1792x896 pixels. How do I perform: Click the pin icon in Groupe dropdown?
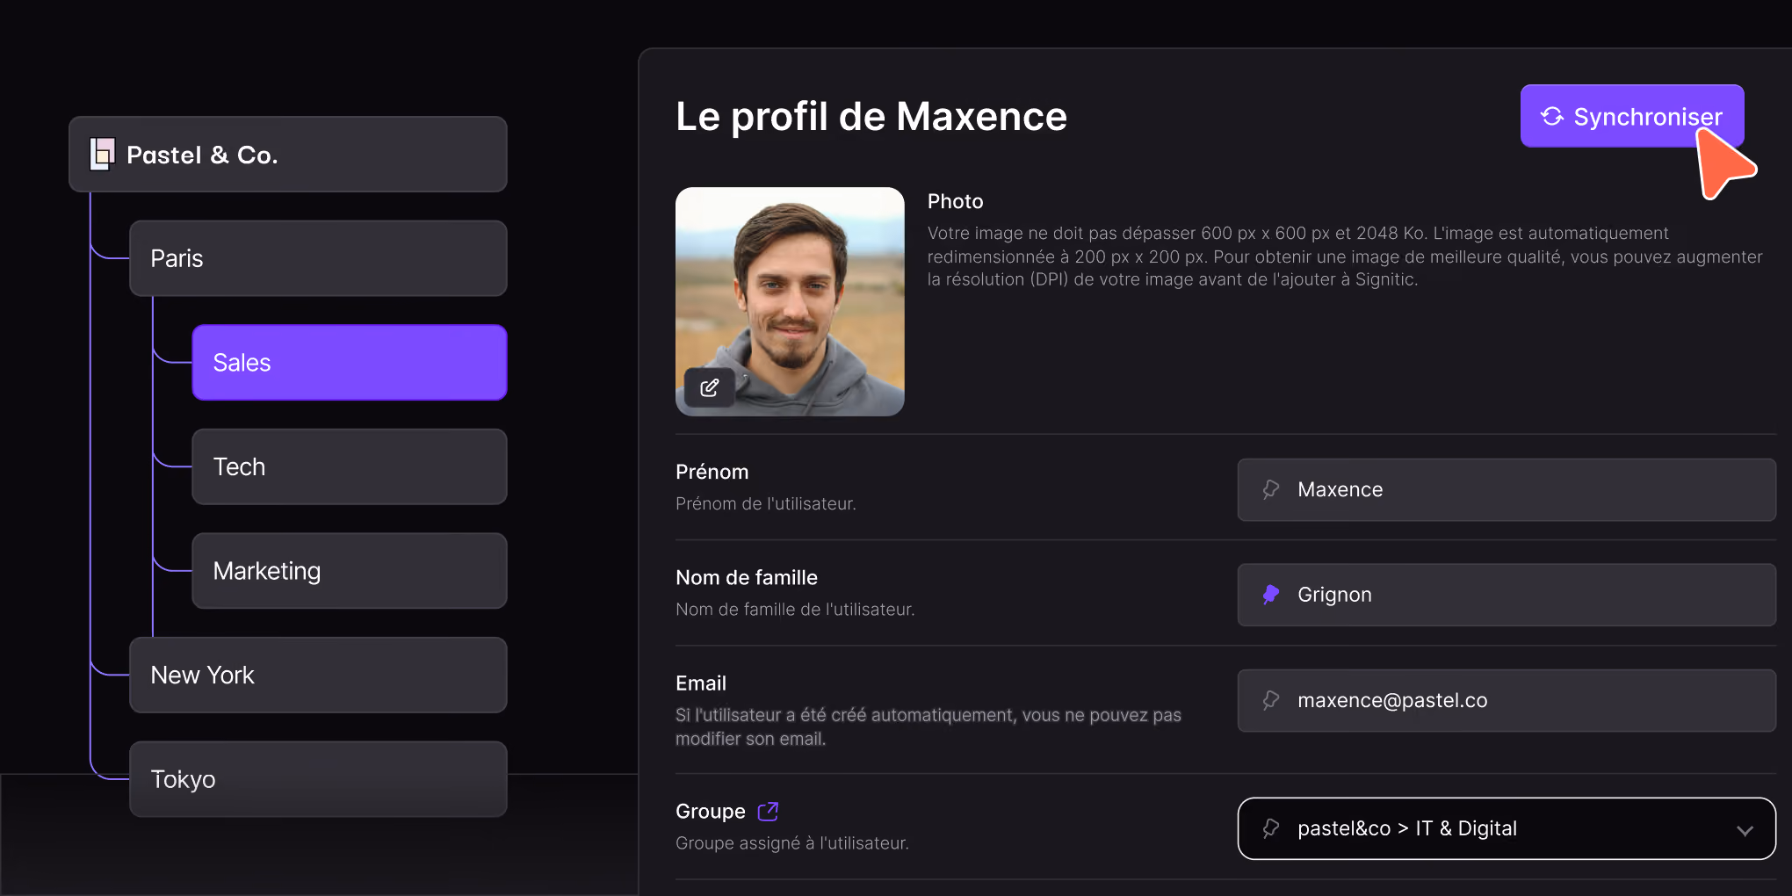click(1270, 828)
